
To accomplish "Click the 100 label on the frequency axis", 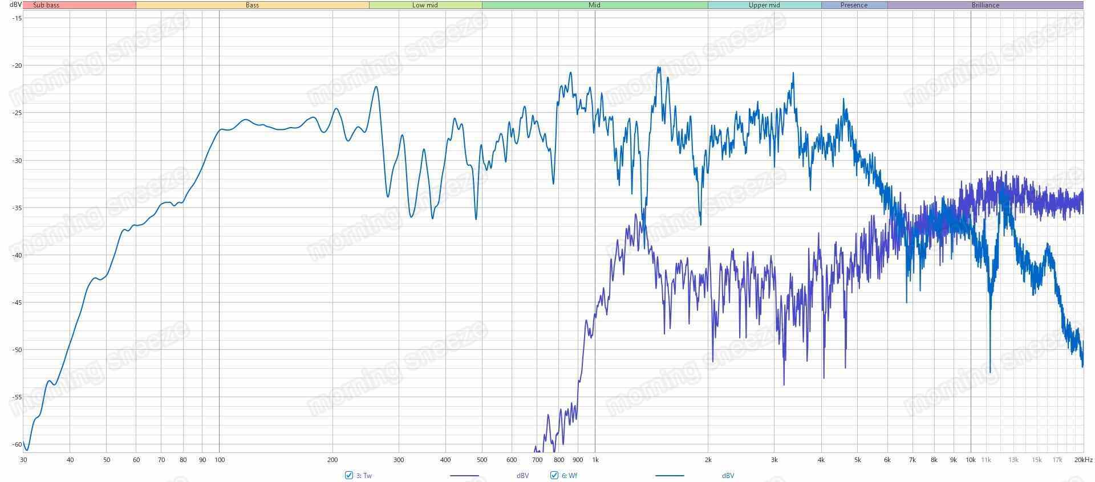I will click(220, 460).
